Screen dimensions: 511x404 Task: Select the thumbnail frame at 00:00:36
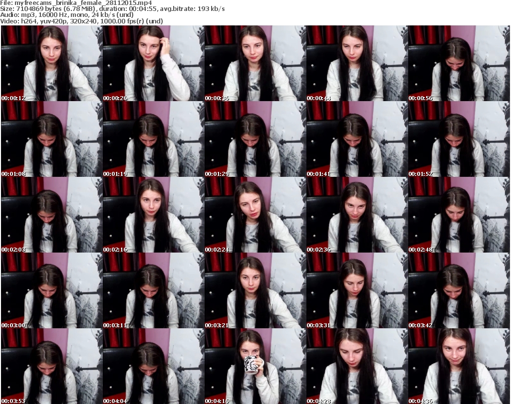255,63
